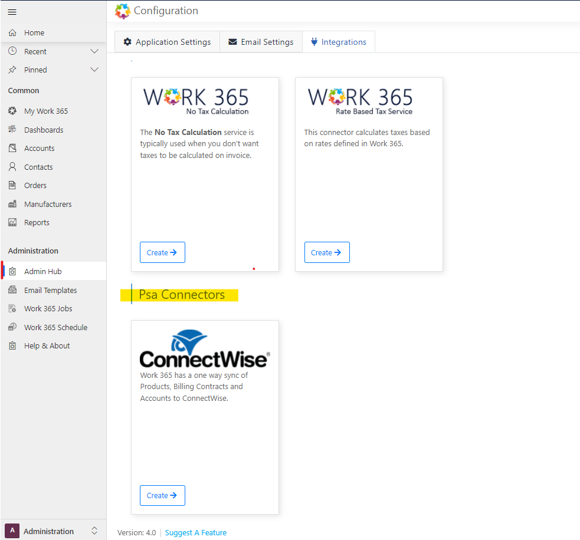The height and width of the screenshot is (540, 580).
Task: Click the ConnectWise logo image
Action: coord(205,349)
